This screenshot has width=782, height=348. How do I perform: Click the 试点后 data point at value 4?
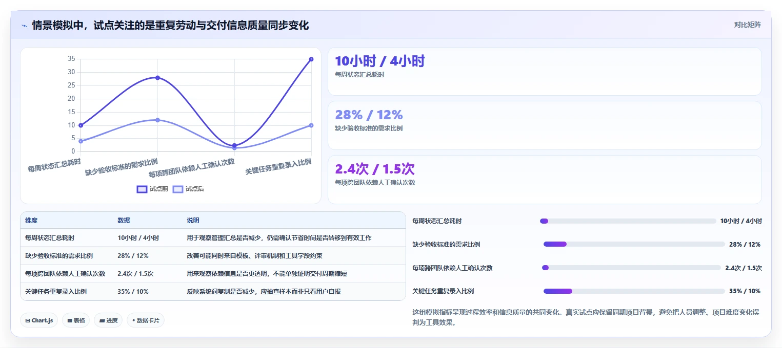click(81, 141)
